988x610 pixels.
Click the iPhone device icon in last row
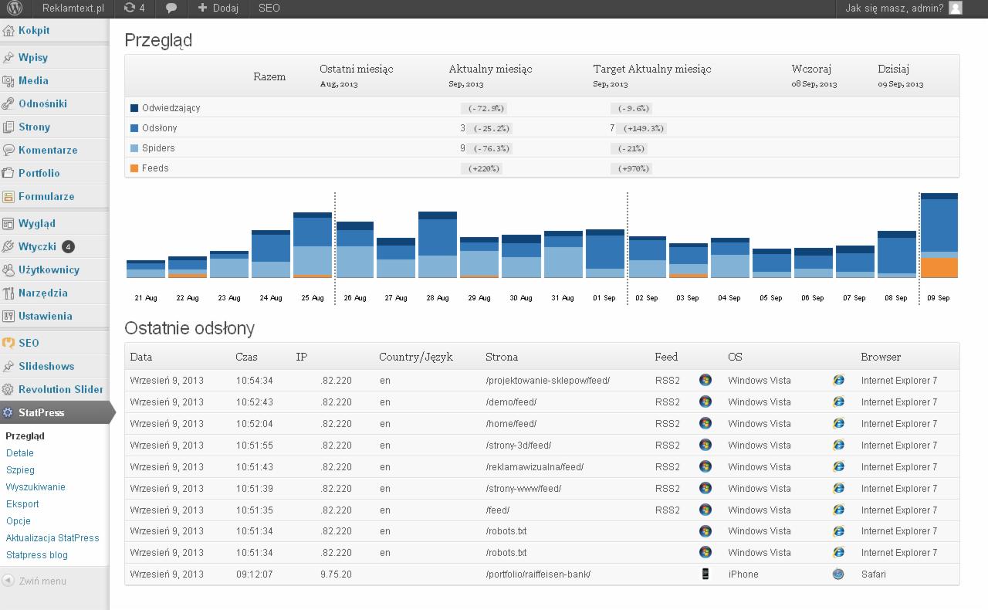[x=705, y=574]
